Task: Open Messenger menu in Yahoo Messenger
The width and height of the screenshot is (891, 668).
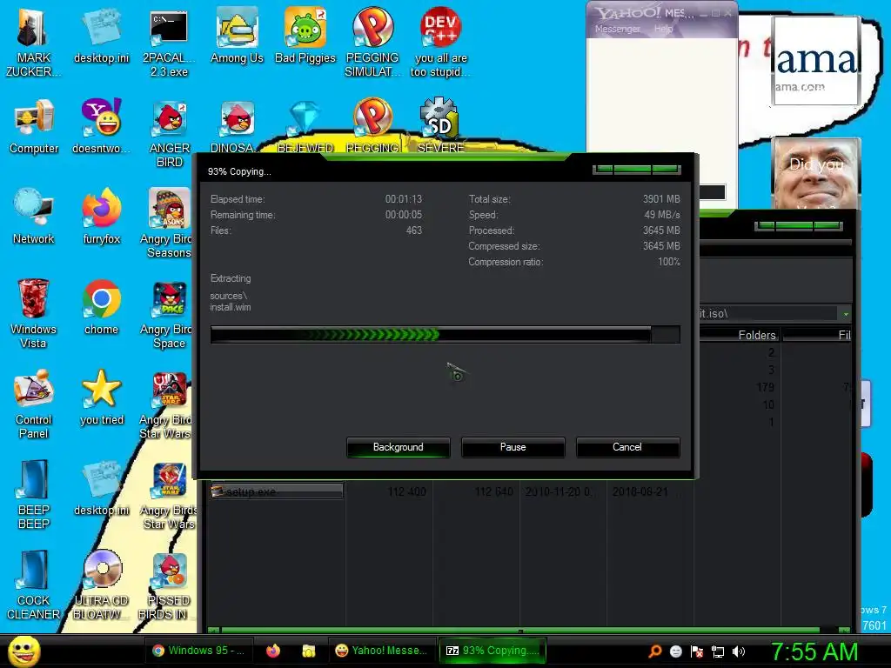Action: pos(617,29)
